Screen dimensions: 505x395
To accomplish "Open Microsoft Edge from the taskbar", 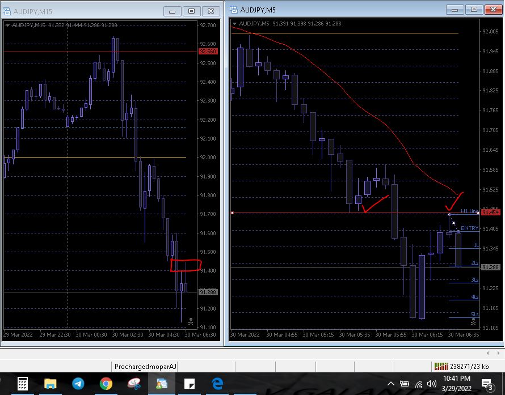I will (217, 384).
